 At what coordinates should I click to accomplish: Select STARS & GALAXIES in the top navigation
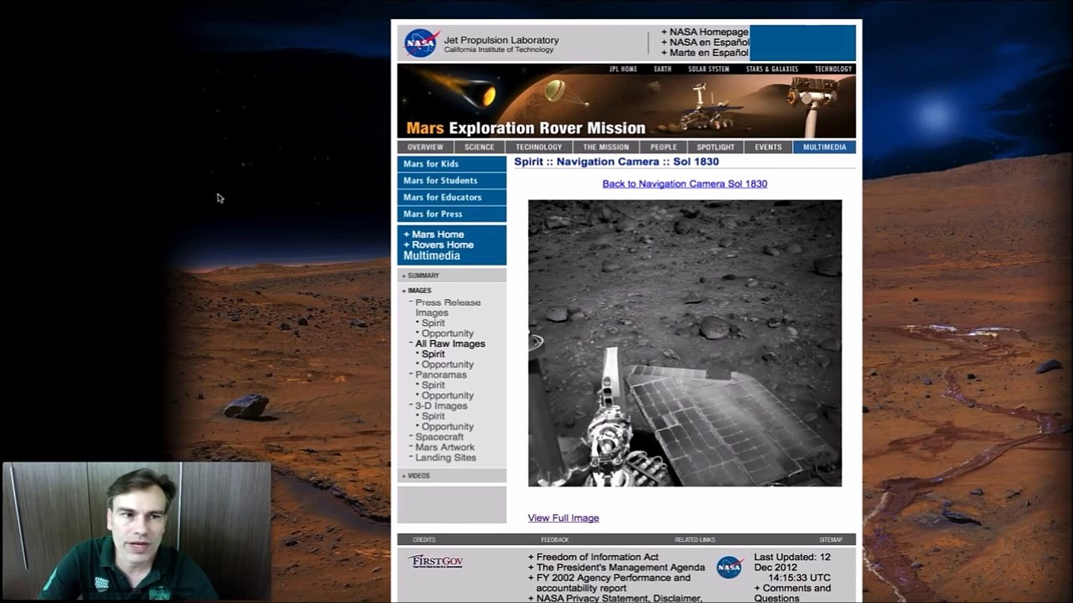pyautogui.click(x=772, y=69)
